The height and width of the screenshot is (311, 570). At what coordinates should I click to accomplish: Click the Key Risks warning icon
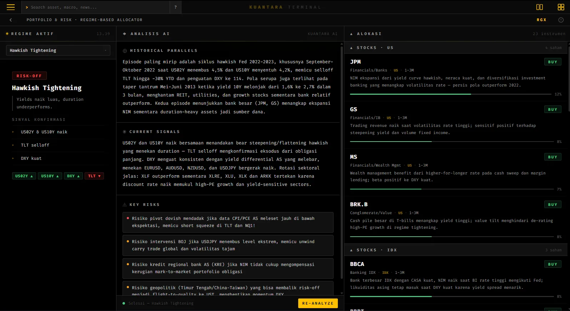tap(125, 205)
